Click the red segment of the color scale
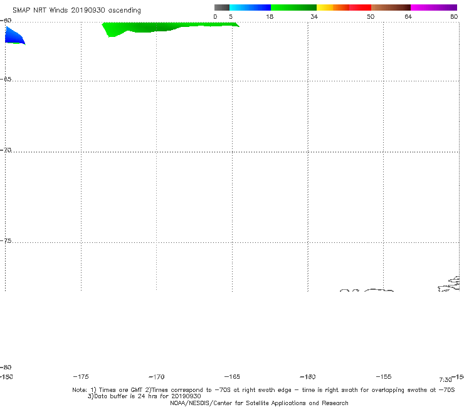 pyautogui.click(x=360, y=8)
